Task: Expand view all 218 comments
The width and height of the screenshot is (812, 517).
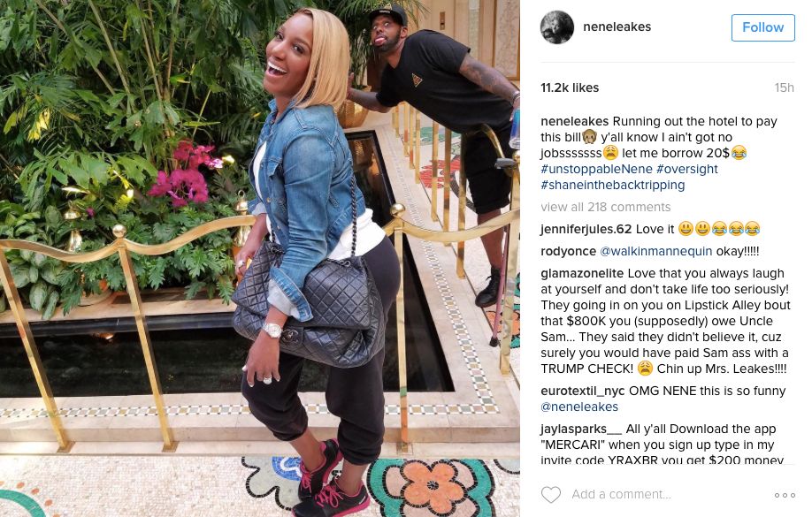Action: (605, 207)
